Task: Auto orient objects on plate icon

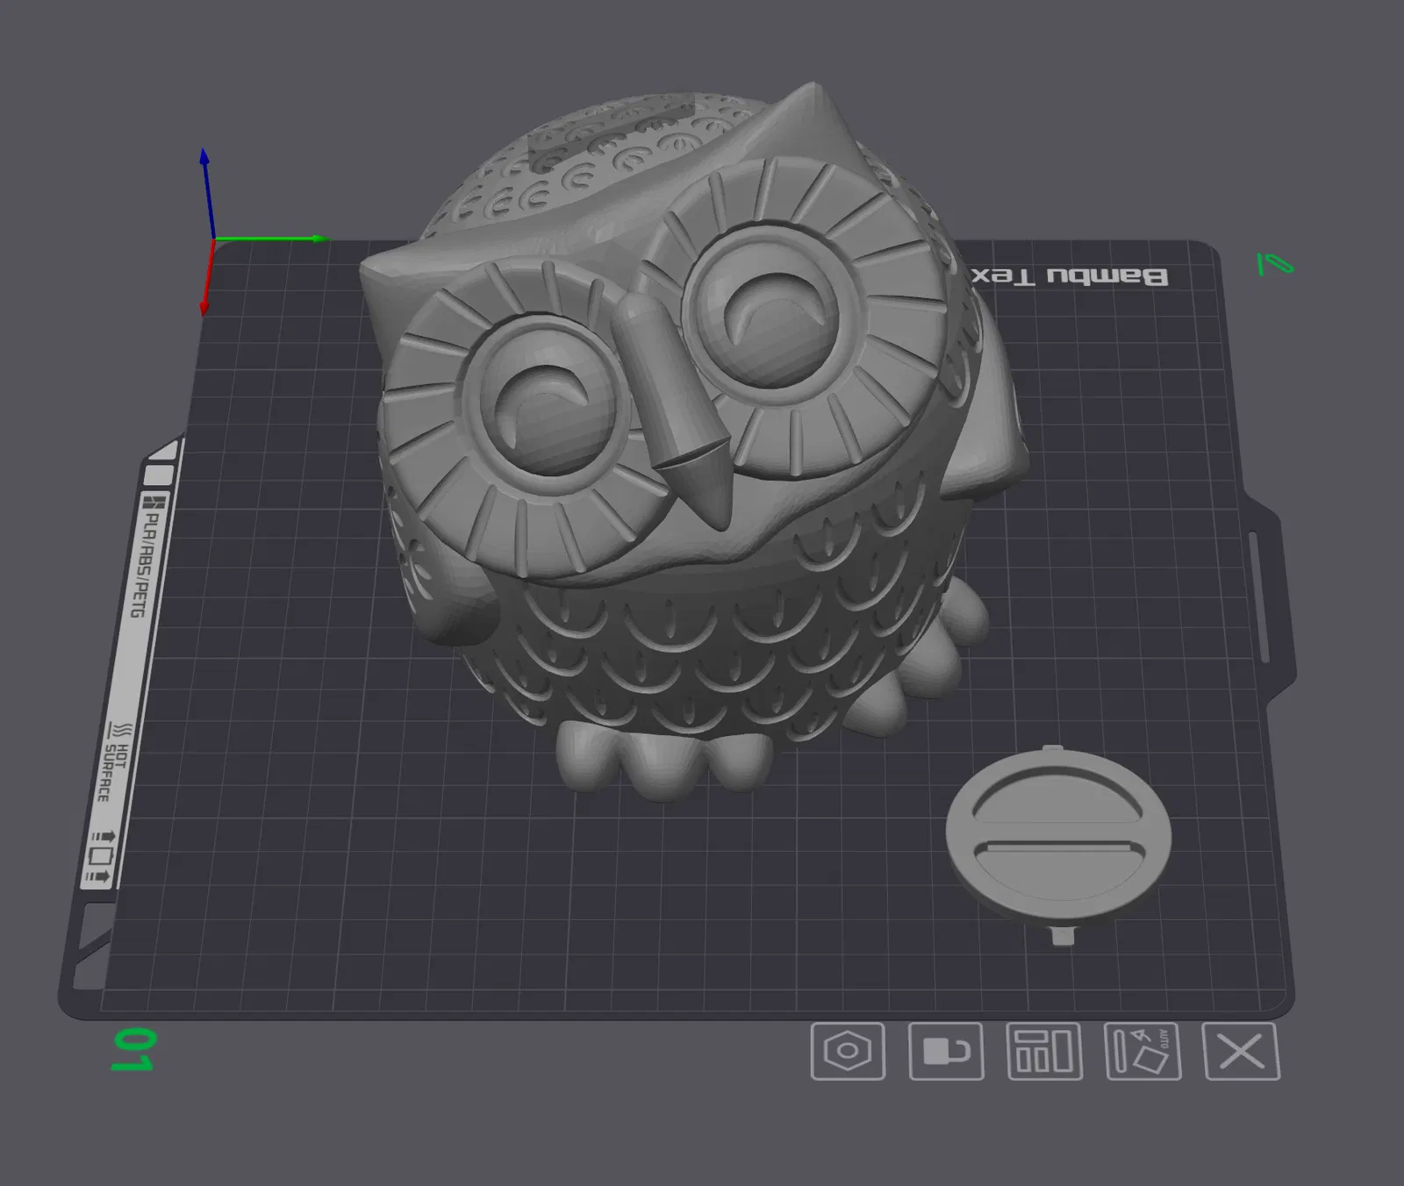Action: click(1143, 1050)
